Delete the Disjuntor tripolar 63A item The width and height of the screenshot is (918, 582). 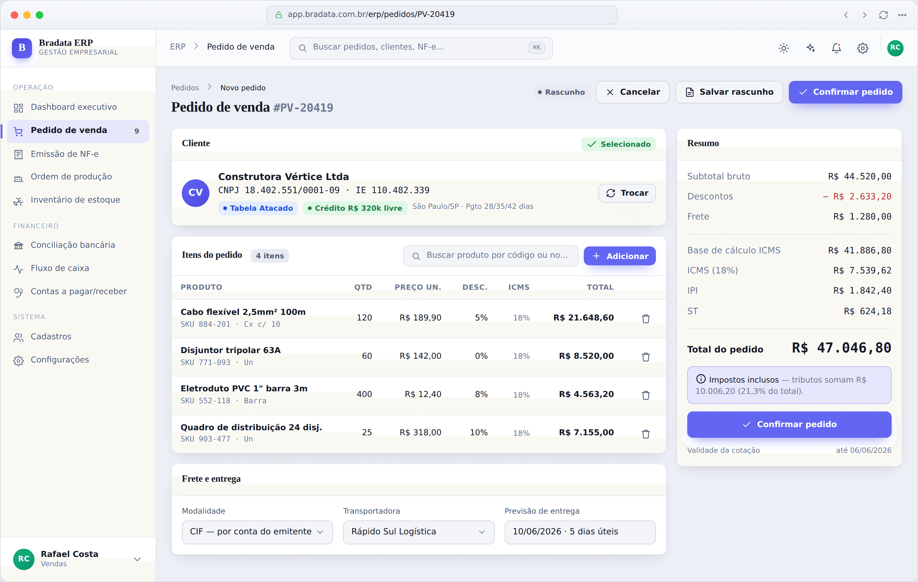(x=646, y=357)
